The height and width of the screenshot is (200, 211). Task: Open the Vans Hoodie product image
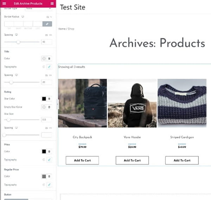132,103
